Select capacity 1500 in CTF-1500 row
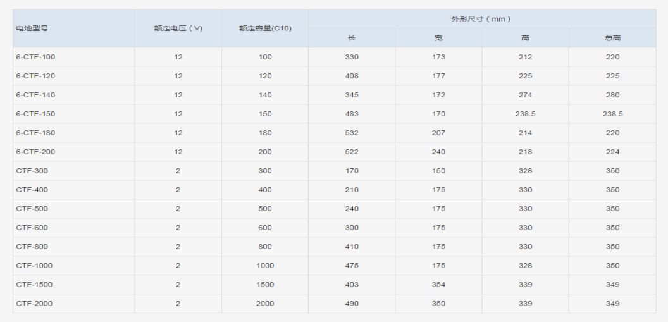This screenshot has width=668, height=322. (x=265, y=285)
